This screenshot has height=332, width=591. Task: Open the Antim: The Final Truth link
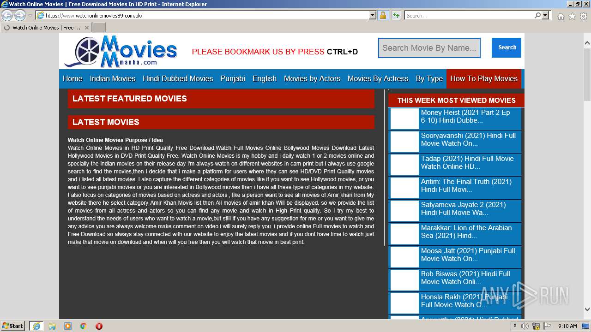pyautogui.click(x=466, y=185)
